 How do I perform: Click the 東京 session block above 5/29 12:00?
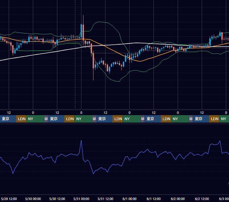coord(8,119)
